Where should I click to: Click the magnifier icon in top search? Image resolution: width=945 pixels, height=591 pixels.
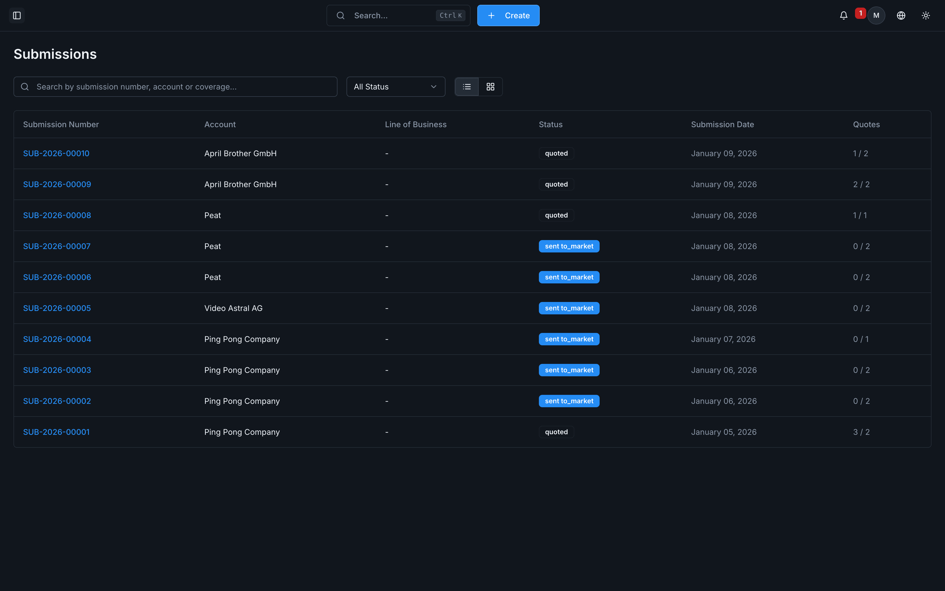(341, 16)
